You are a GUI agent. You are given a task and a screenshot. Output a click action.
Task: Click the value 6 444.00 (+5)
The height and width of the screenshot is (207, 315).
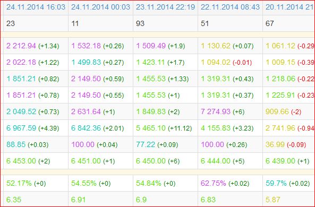coord(223,161)
